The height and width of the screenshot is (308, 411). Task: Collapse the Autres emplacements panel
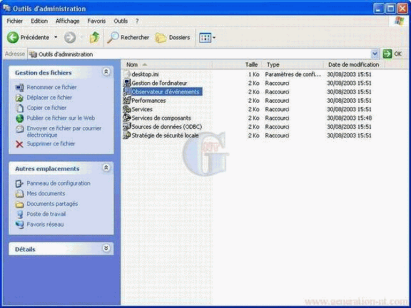coord(106,167)
